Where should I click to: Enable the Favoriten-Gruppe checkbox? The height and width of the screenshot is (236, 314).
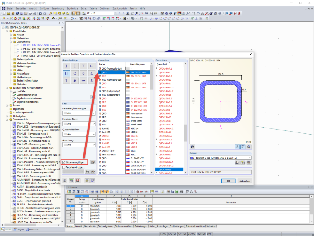[64, 167]
